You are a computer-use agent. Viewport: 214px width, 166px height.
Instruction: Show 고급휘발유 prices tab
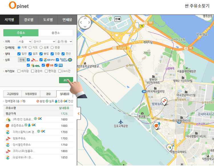(x=13, y=94)
